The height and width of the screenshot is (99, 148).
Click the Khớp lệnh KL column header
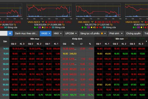(73, 44)
